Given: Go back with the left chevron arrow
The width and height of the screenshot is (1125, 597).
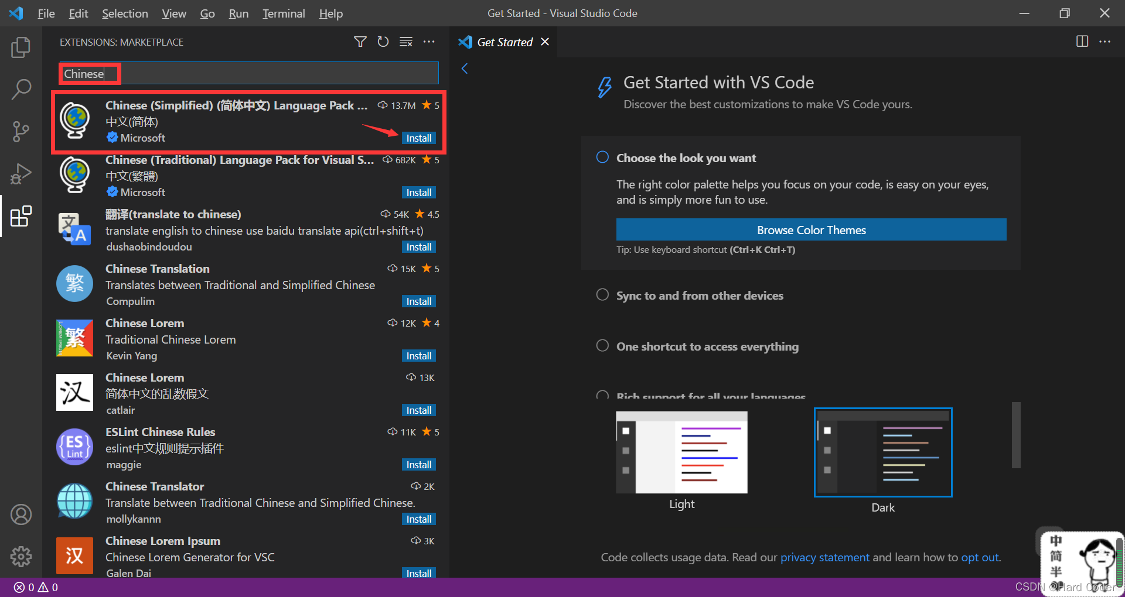Looking at the screenshot, I should pyautogui.click(x=465, y=68).
